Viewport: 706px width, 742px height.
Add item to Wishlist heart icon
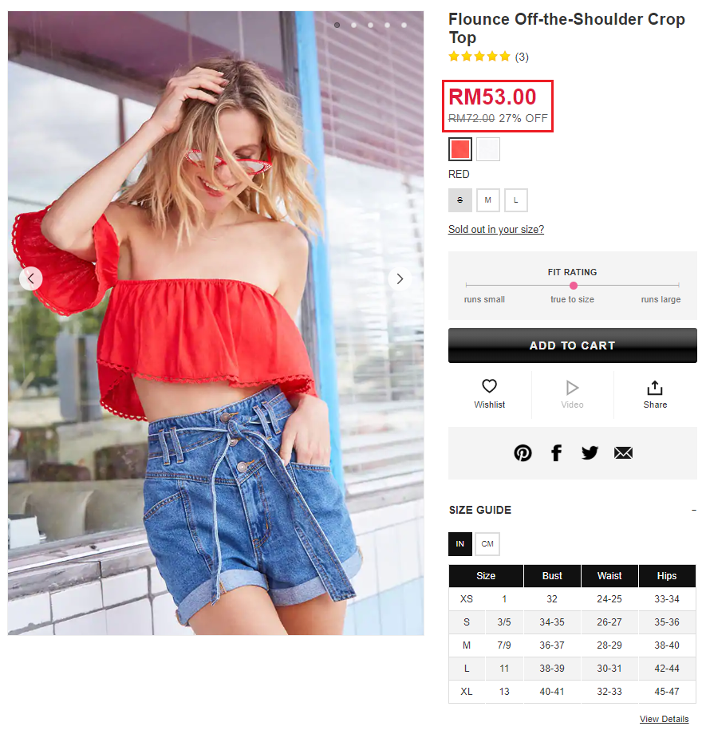tap(489, 386)
